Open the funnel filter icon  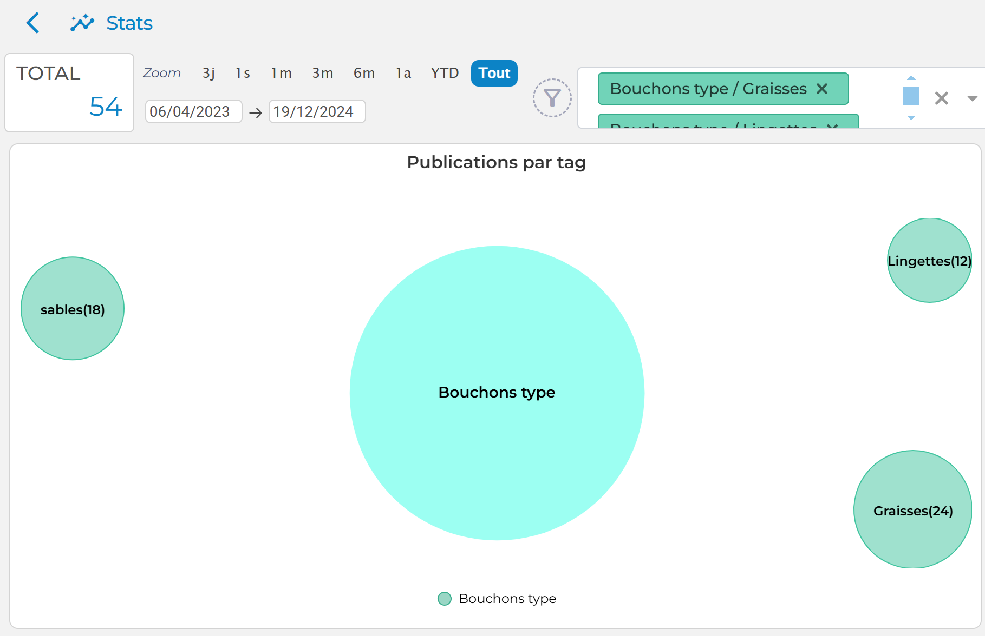(552, 98)
